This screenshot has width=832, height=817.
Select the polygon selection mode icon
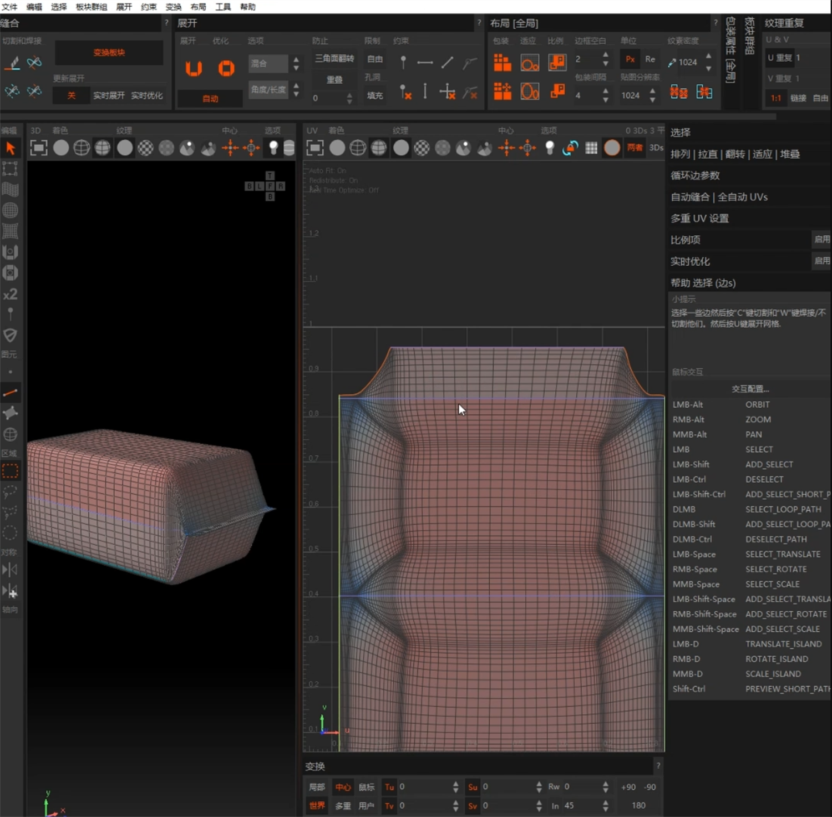[10, 413]
